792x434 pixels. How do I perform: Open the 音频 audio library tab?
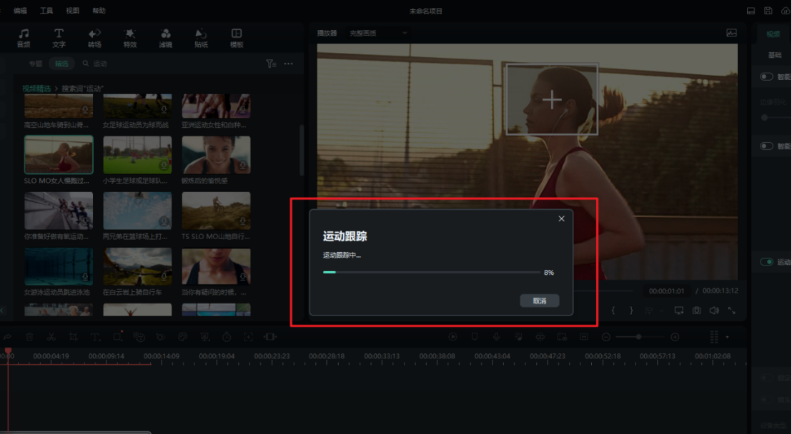(x=24, y=38)
